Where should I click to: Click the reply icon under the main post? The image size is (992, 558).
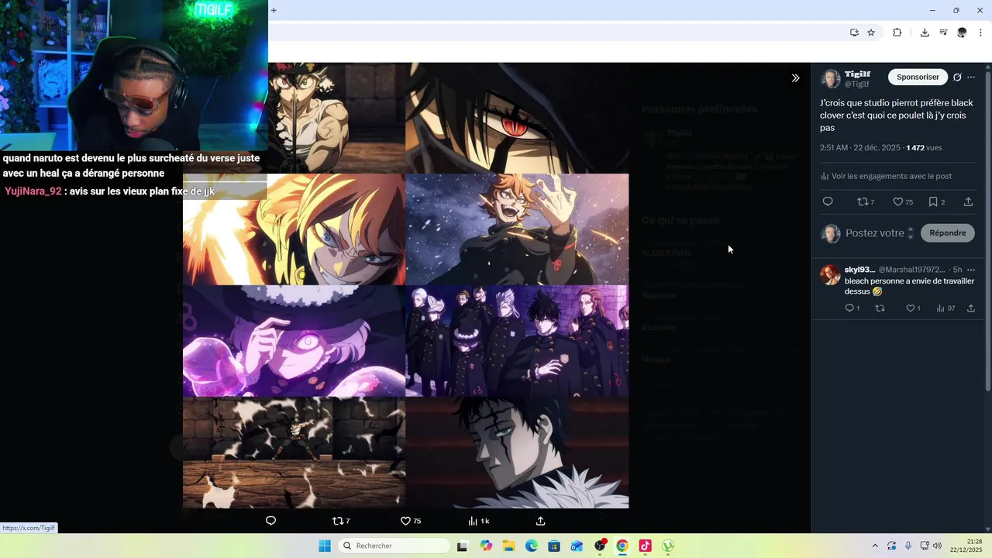tap(828, 201)
